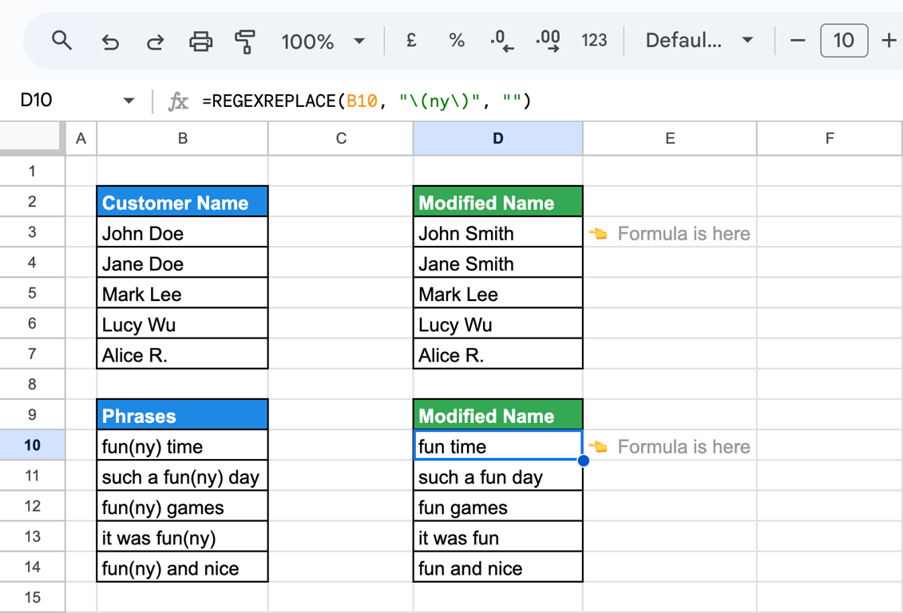Click cell containing fun games
Viewport: 903px width, 613px height.
(498, 506)
